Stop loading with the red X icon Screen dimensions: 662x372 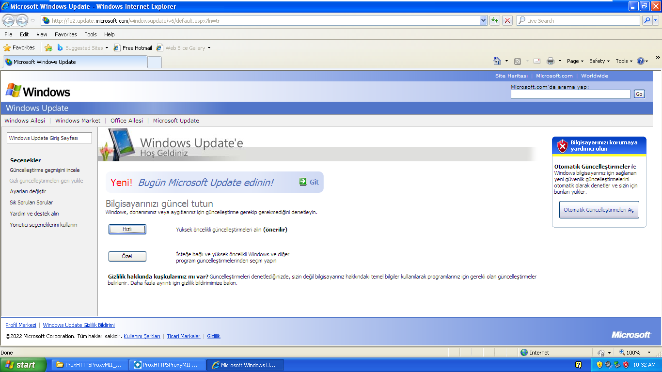click(x=507, y=20)
